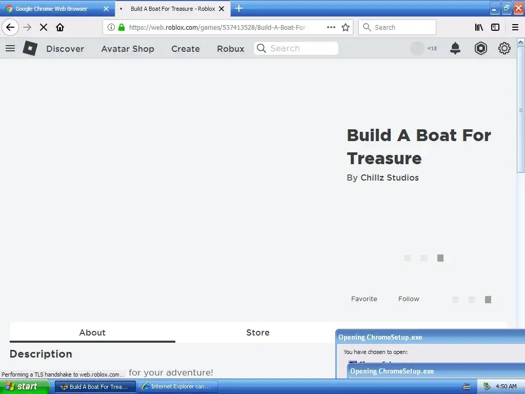The width and height of the screenshot is (525, 394).
Task: Close the Build A Boat For Treasure tab
Action: point(221,9)
